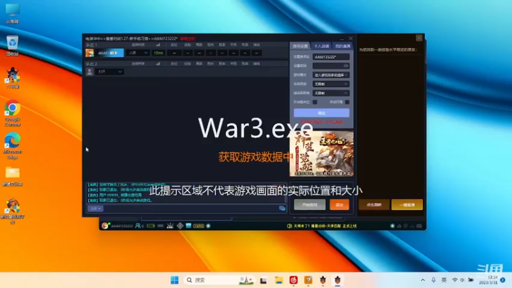Expand the first 无限制 dropdown
Image resolution: width=512 pixels, height=288 pixels.
click(331, 84)
